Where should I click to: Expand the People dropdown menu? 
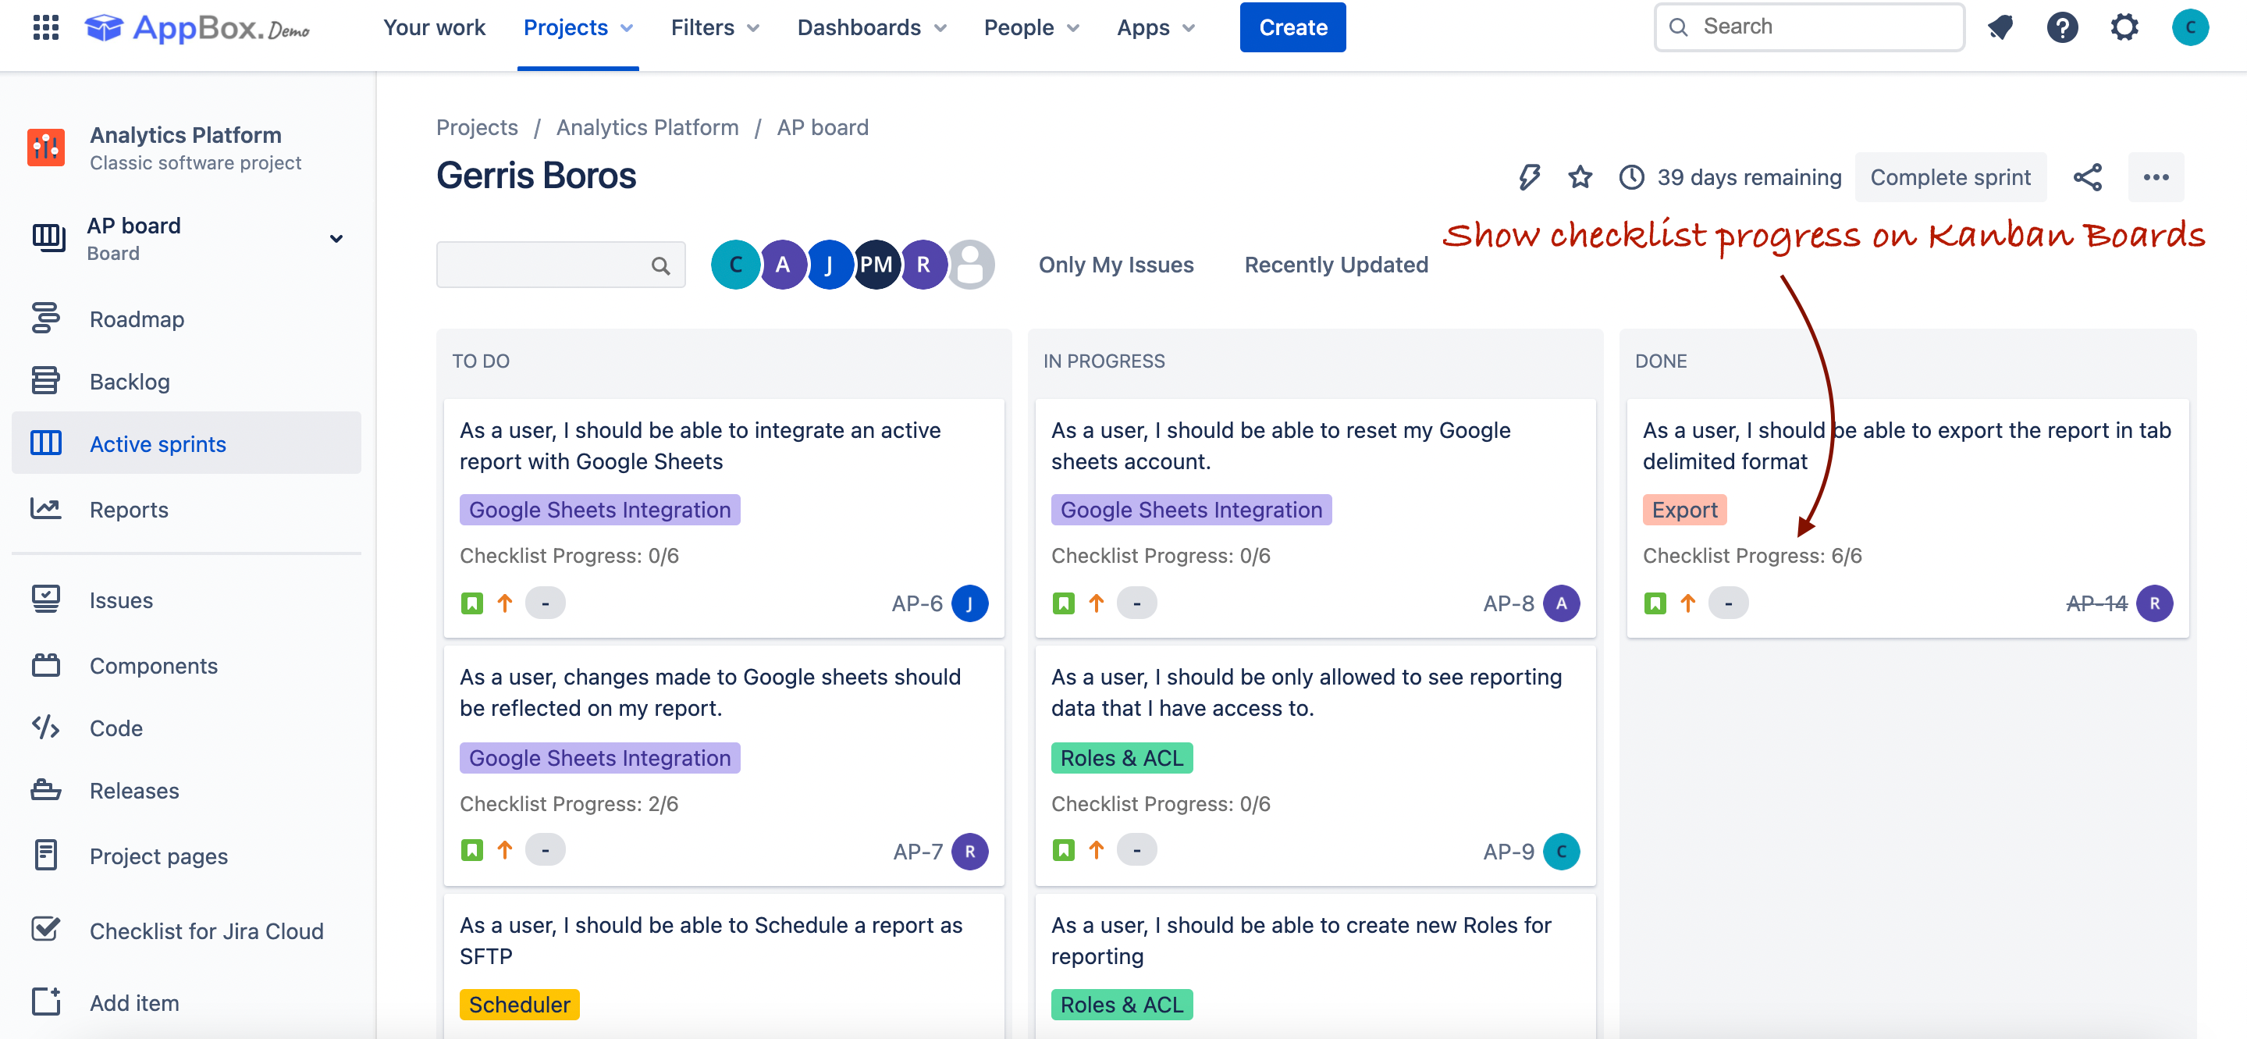coord(1031,28)
